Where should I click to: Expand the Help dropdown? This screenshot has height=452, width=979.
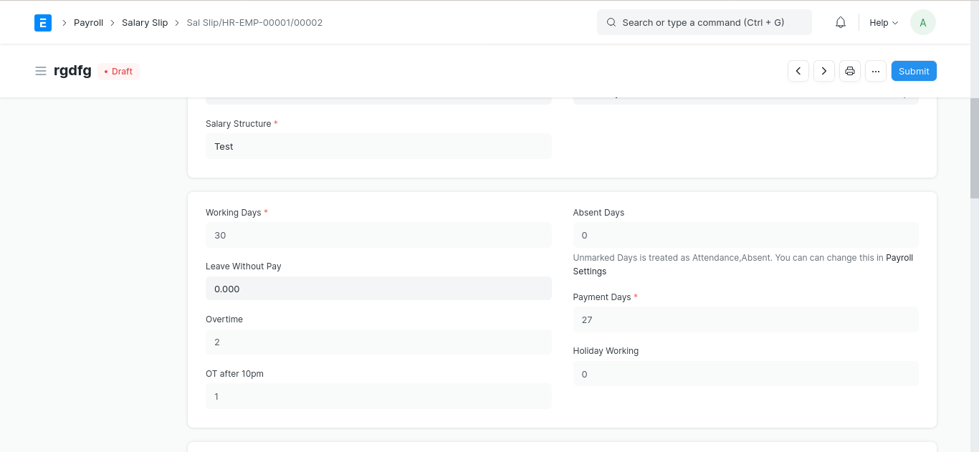coord(884,23)
